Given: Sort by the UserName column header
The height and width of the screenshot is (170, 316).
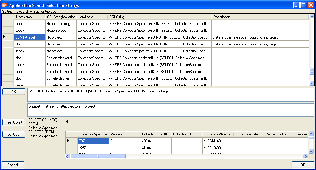Looking at the screenshot, I should pyautogui.click(x=30, y=17).
